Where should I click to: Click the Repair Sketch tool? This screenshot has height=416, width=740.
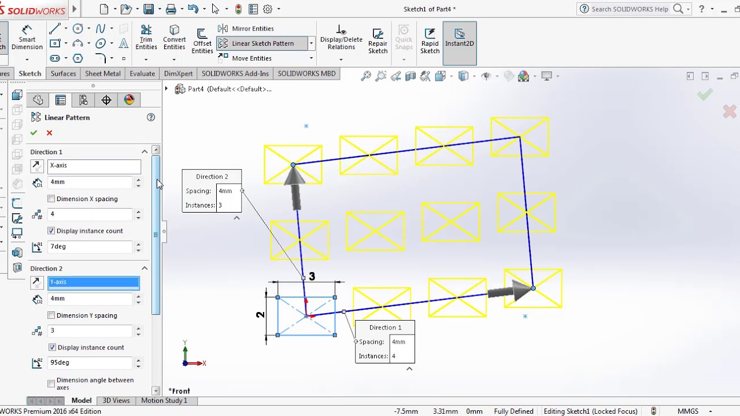[378, 41]
